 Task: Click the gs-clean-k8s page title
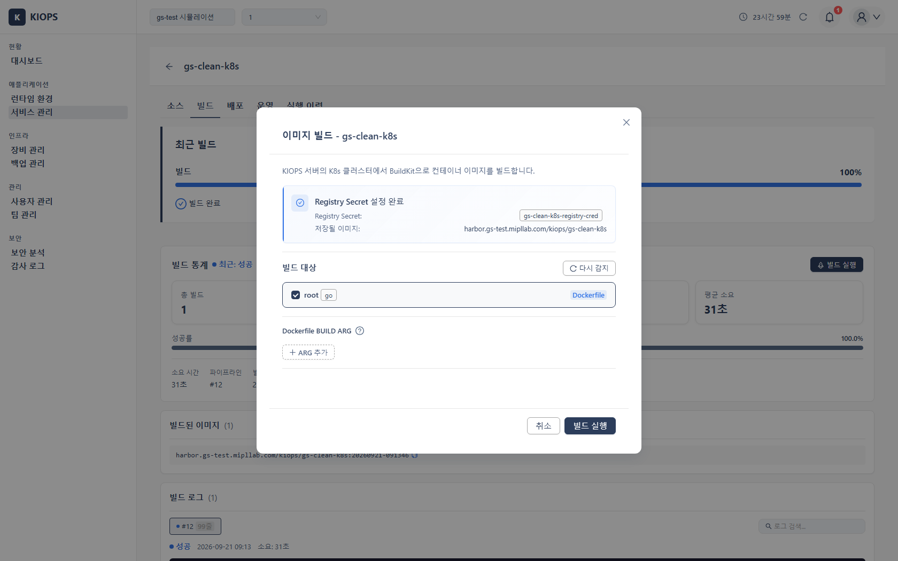pyautogui.click(x=211, y=66)
